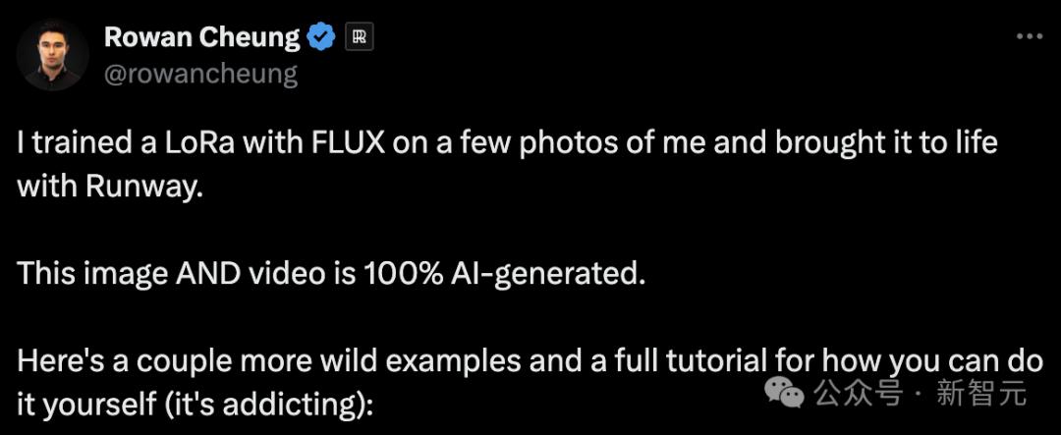Image resolution: width=1061 pixels, height=435 pixels.
Task: Open Rowan Cheung's profile avatar
Action: [x=53, y=55]
